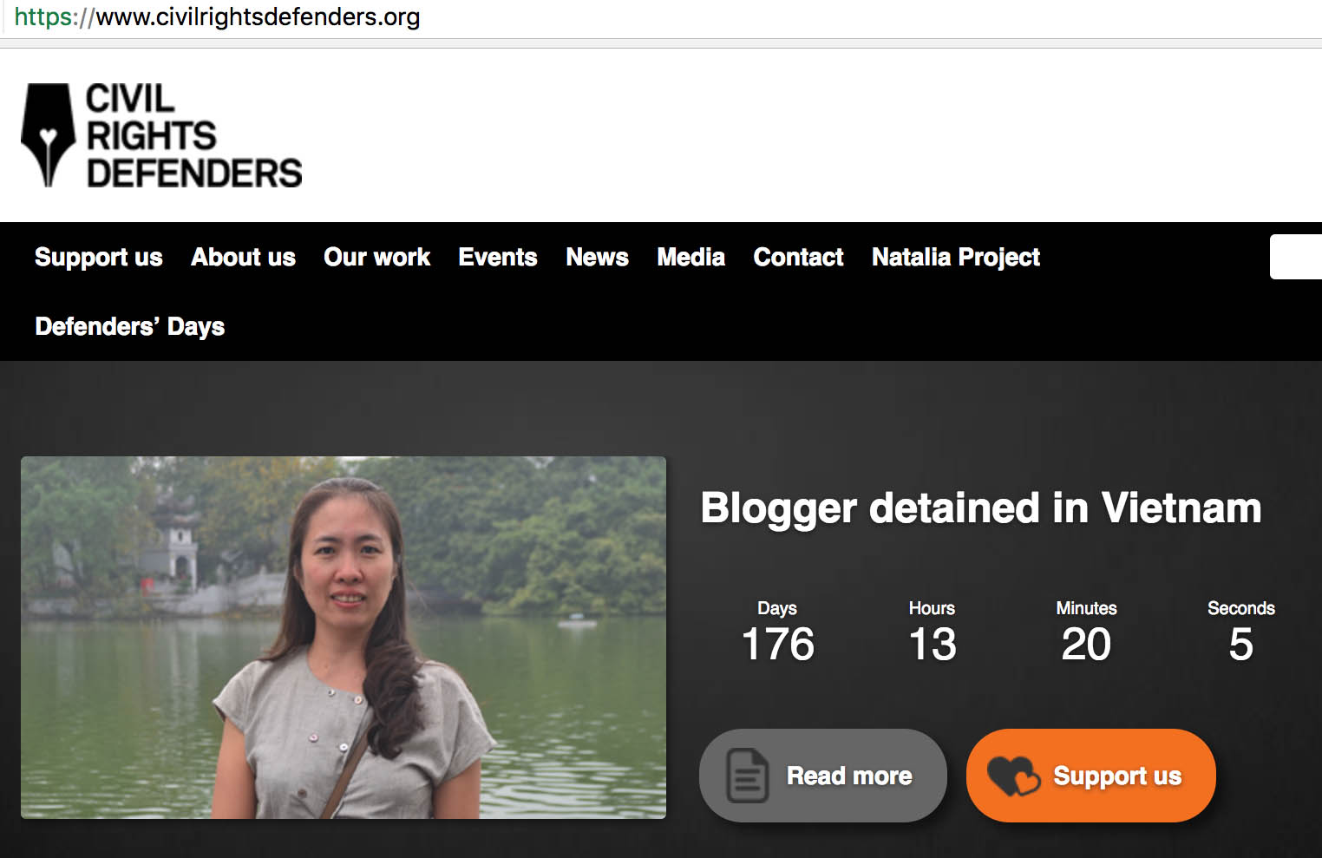Open the Events page in the navigation
The height and width of the screenshot is (858, 1322).
[498, 257]
